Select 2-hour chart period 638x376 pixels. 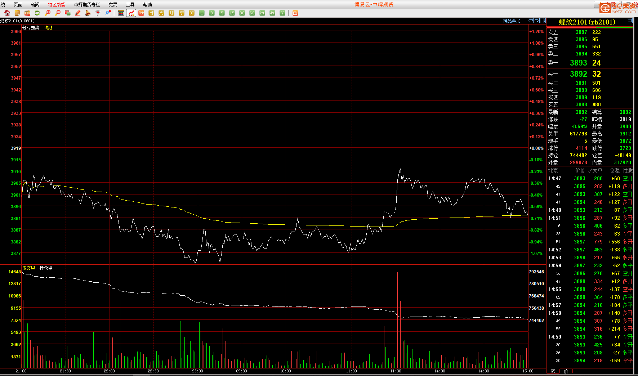[x=262, y=13]
